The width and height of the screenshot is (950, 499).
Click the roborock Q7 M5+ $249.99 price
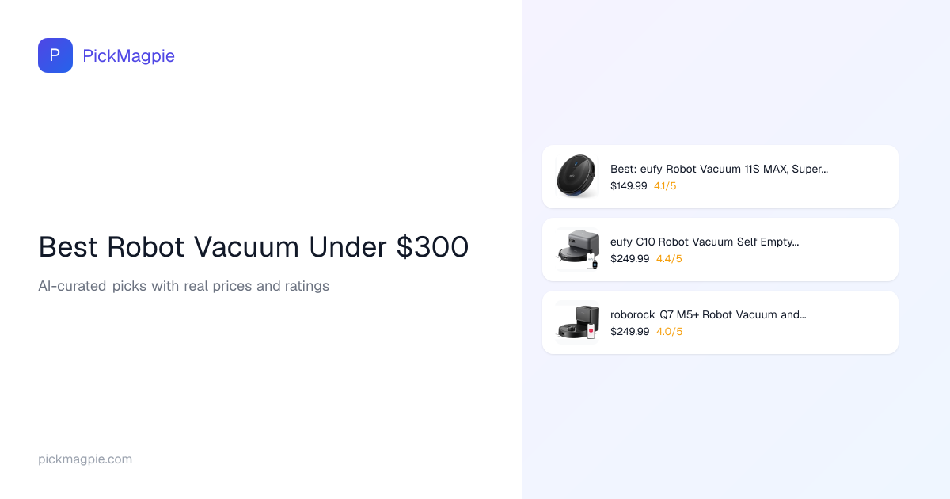coord(629,332)
